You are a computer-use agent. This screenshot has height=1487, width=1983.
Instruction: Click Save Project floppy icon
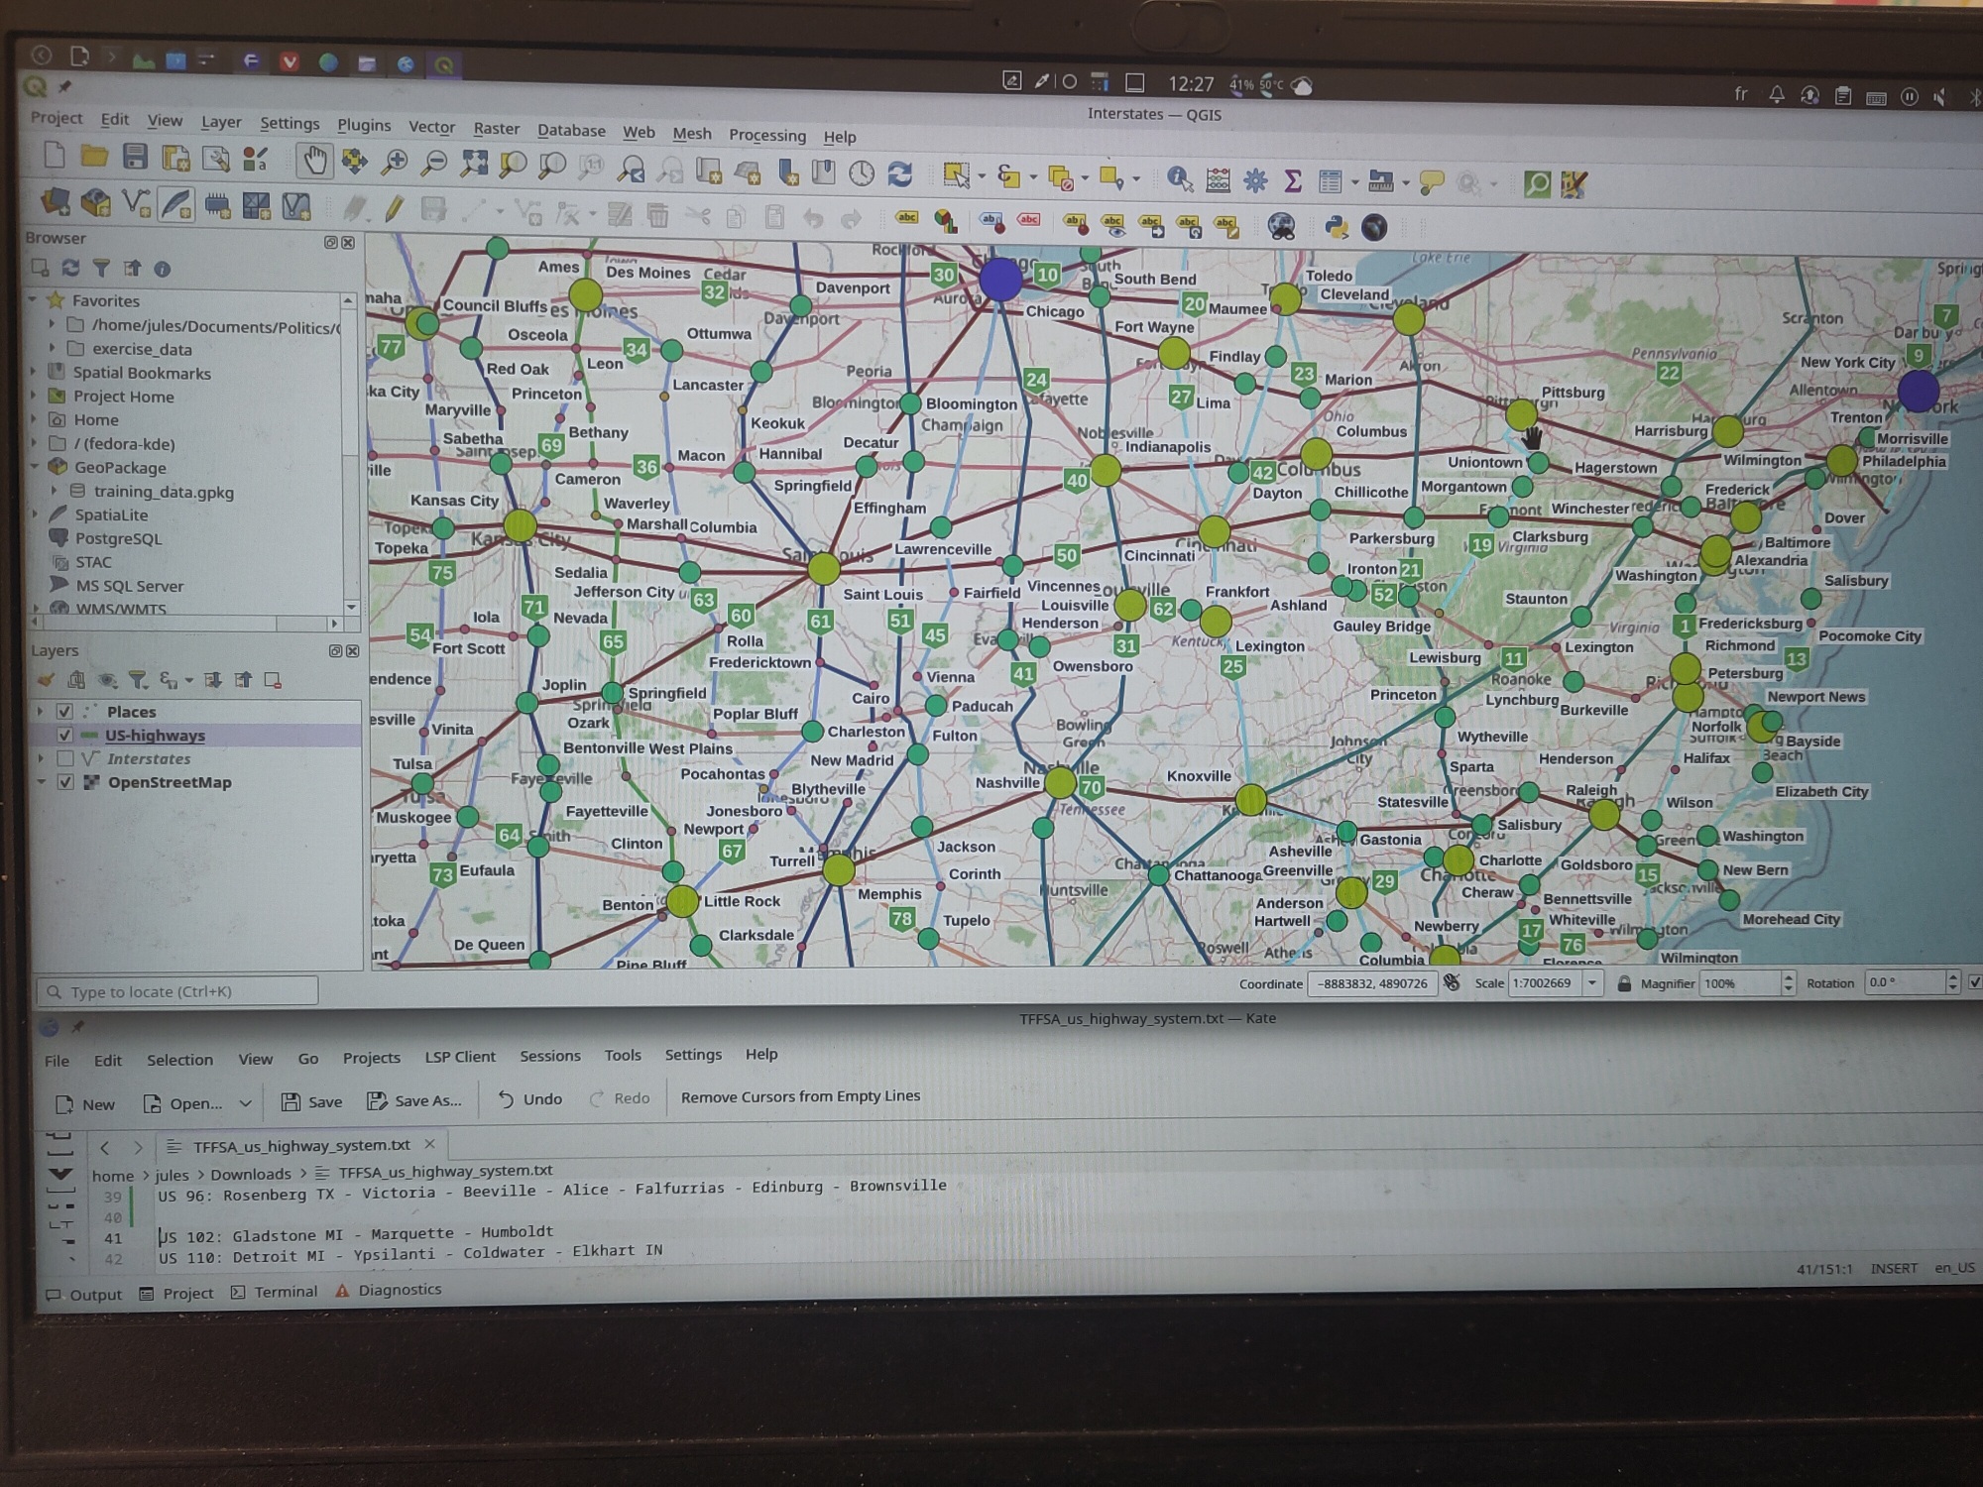(135, 157)
